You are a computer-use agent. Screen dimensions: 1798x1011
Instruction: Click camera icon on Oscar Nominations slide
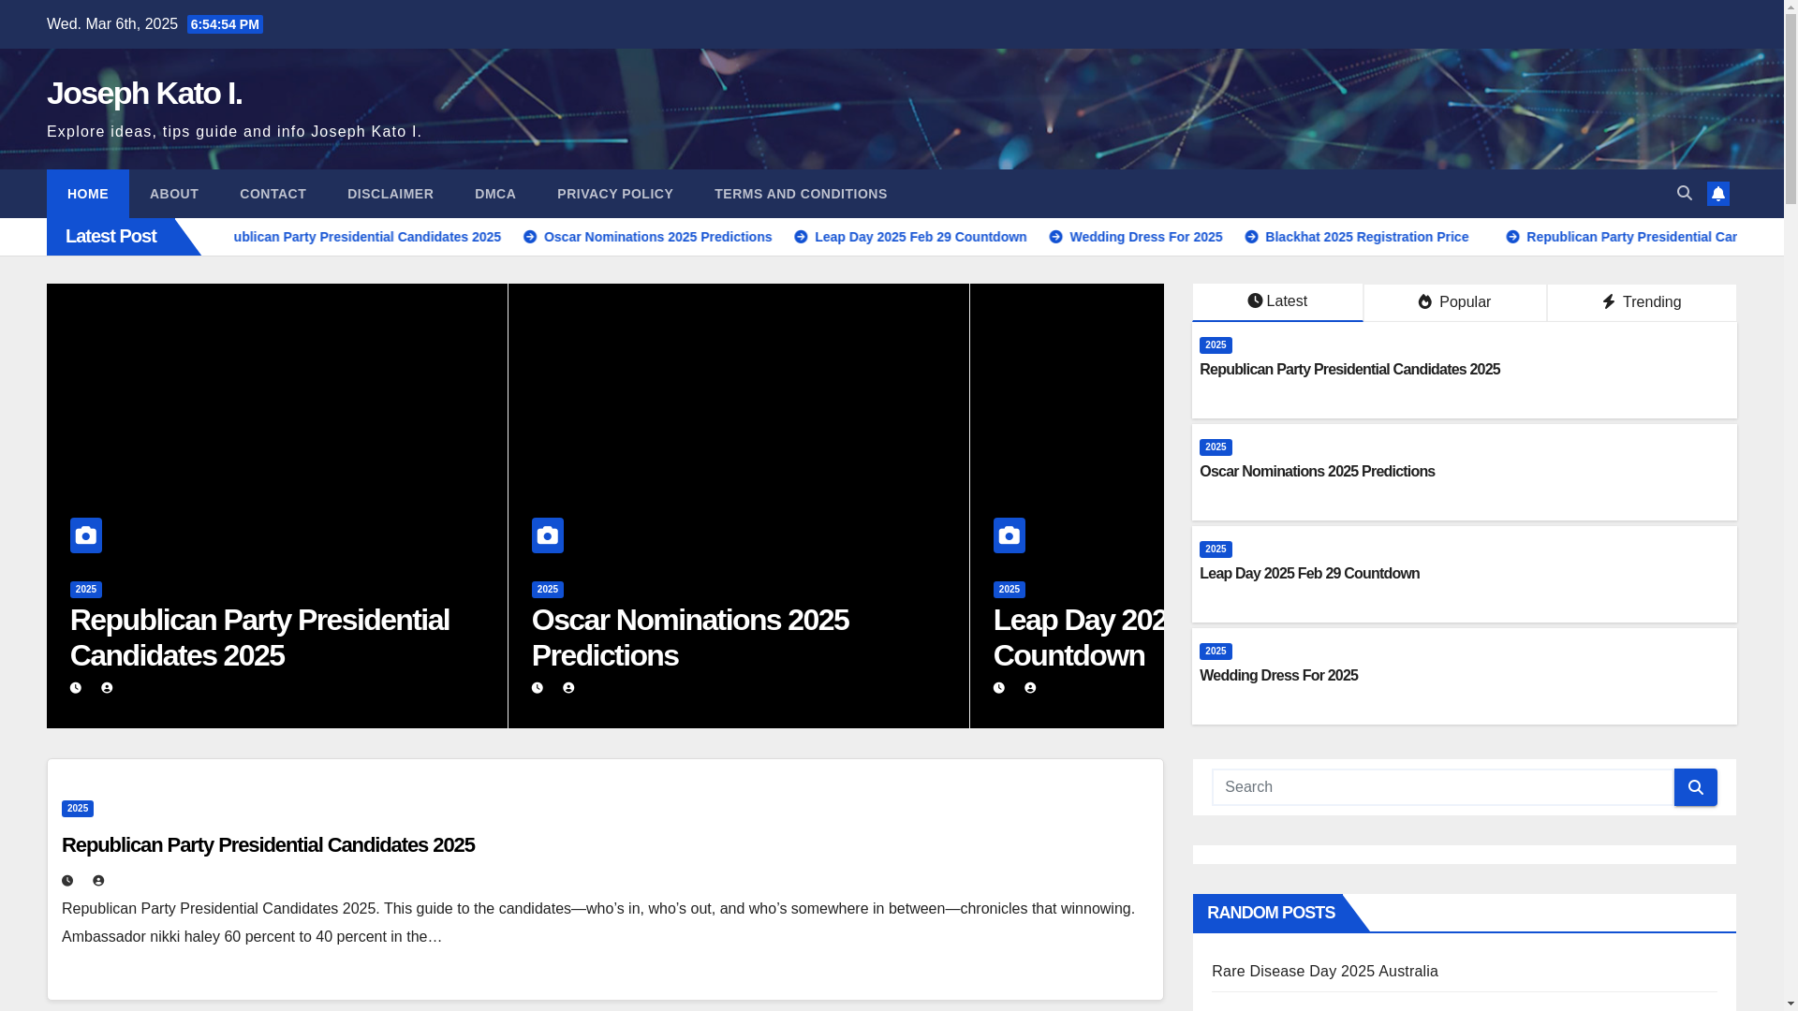click(x=548, y=535)
